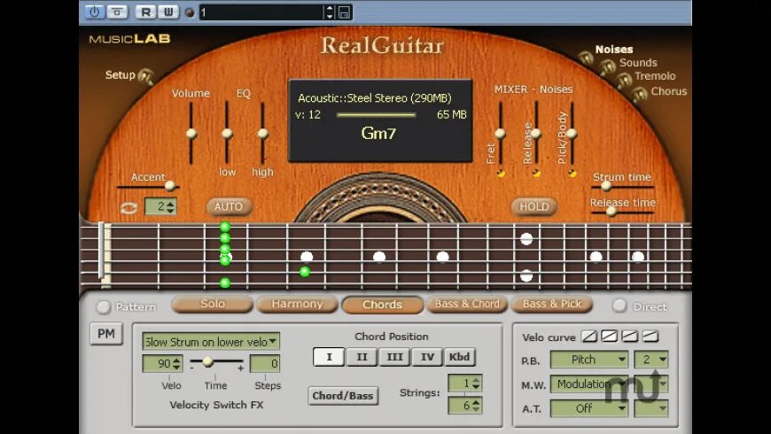Adjust the Strings lower value 6 stepper
The width and height of the screenshot is (771, 434).
coord(476,406)
